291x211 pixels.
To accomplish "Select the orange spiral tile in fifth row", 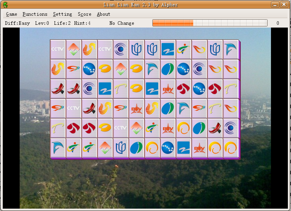I will [183, 128].
